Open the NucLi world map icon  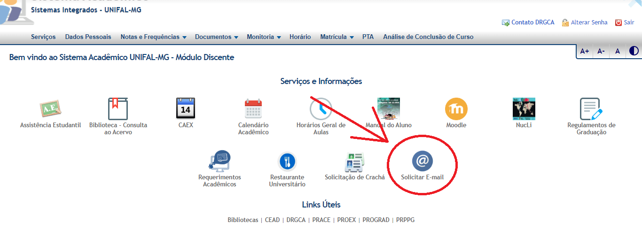pos(524,109)
